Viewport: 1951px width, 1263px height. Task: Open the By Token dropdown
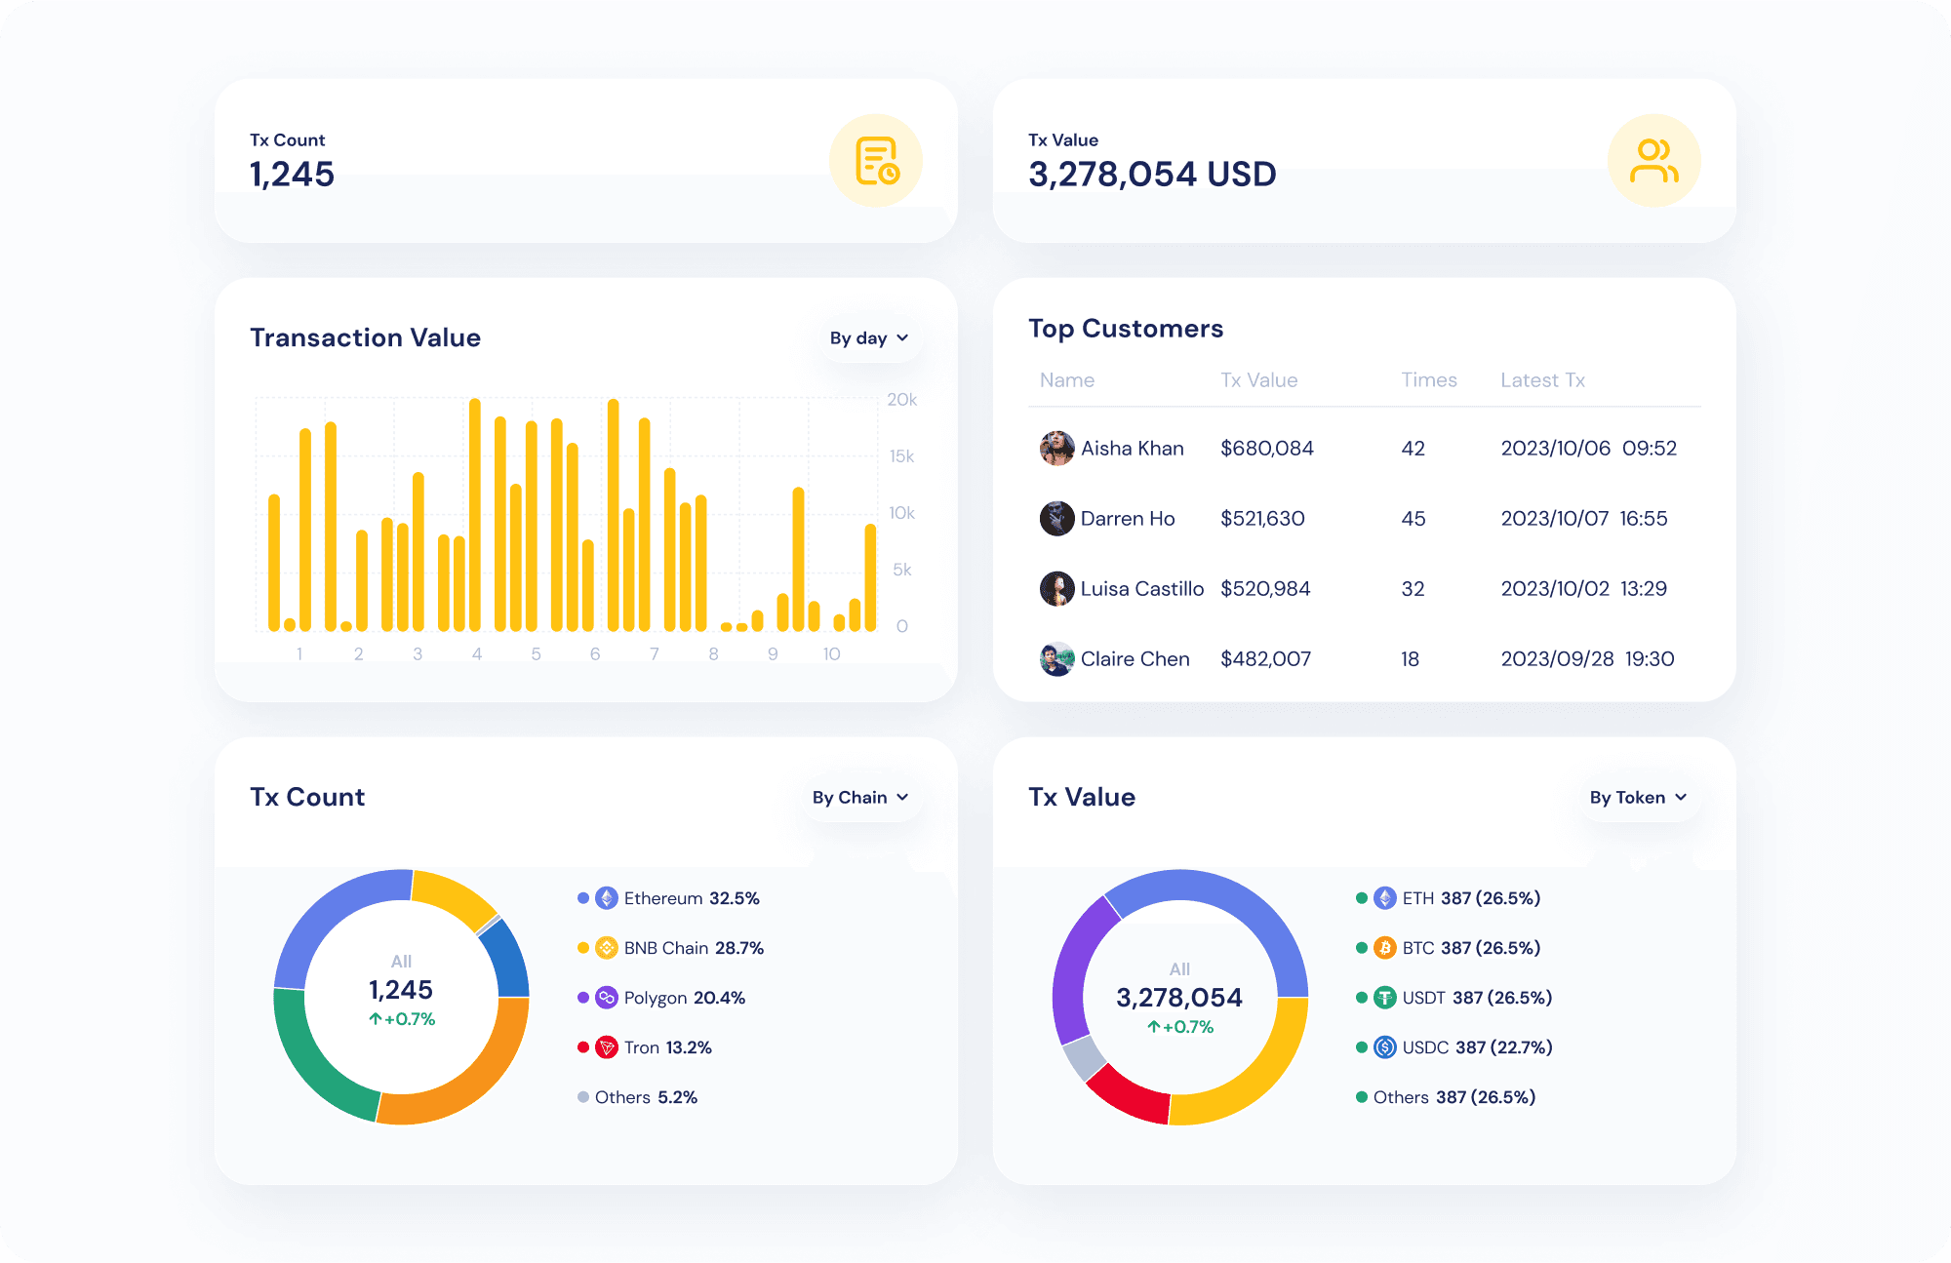click(1638, 797)
